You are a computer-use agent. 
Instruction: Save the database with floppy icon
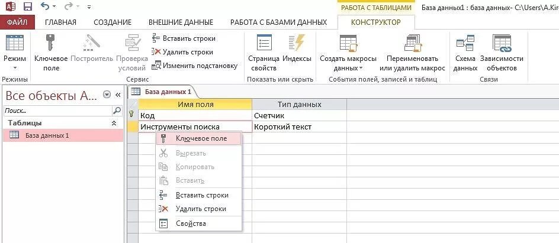tap(27, 7)
